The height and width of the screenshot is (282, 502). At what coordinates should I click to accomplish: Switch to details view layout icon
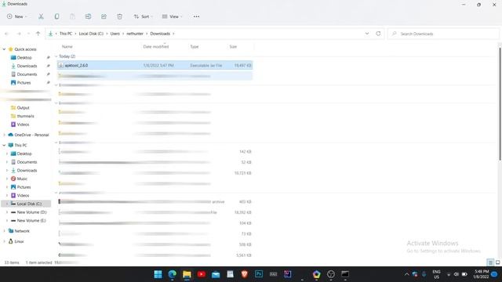(x=490, y=262)
